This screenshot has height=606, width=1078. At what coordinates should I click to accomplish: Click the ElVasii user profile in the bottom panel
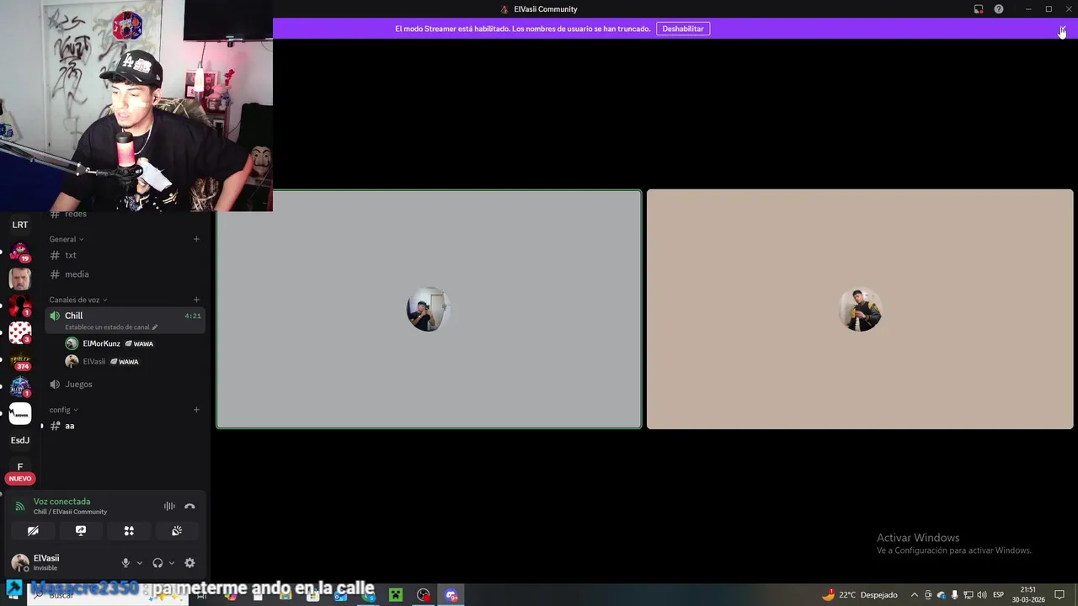click(x=59, y=562)
